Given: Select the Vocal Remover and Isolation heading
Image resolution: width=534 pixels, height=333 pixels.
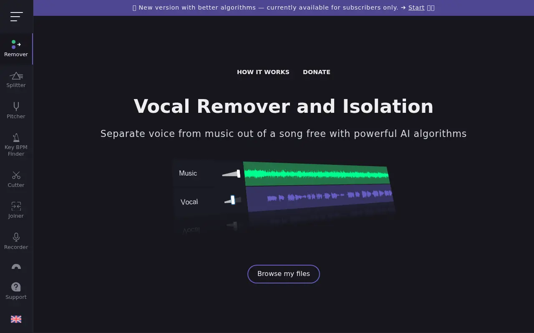Looking at the screenshot, I should point(283,107).
